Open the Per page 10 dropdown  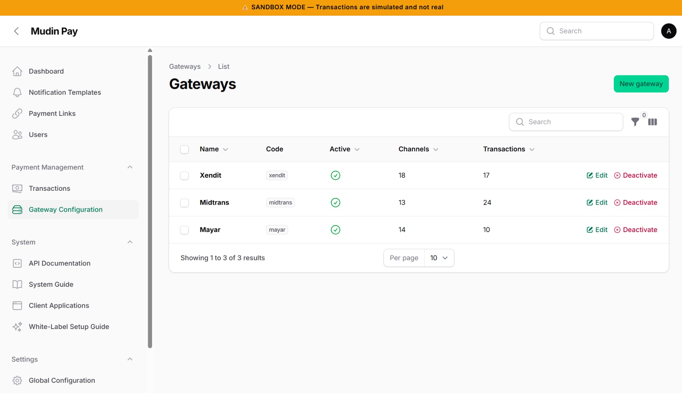(439, 258)
